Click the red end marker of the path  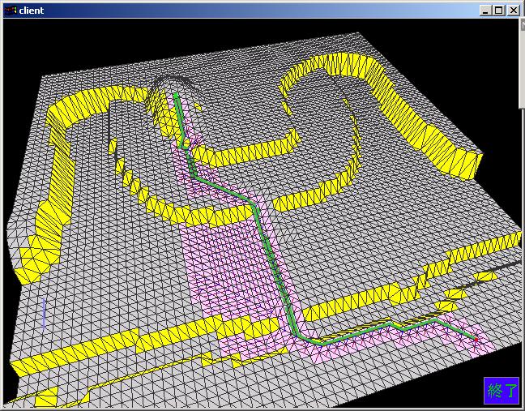(476, 340)
